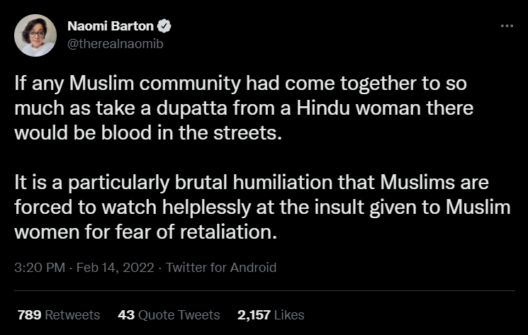Open the @therealnaomib handle link
The image size is (528, 335).
[116, 43]
